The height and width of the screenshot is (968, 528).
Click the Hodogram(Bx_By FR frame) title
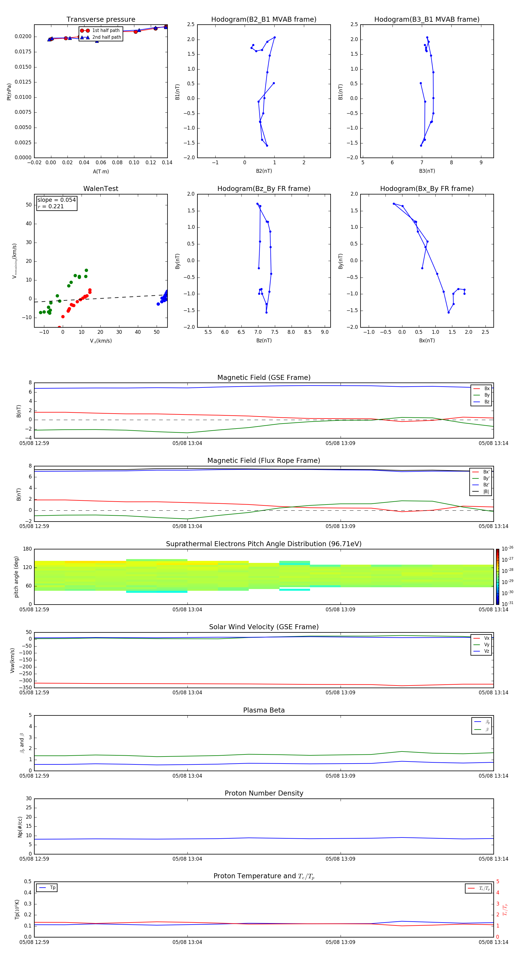[x=427, y=189]
